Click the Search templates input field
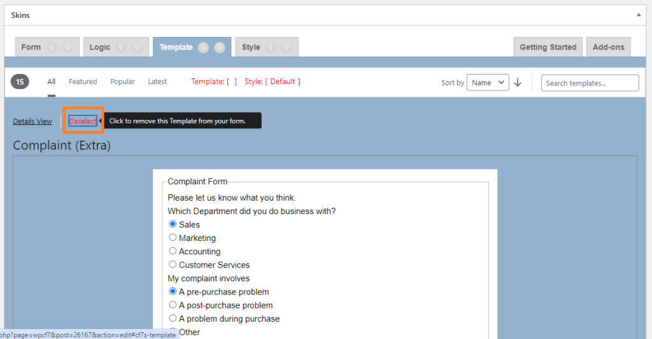 [x=590, y=83]
